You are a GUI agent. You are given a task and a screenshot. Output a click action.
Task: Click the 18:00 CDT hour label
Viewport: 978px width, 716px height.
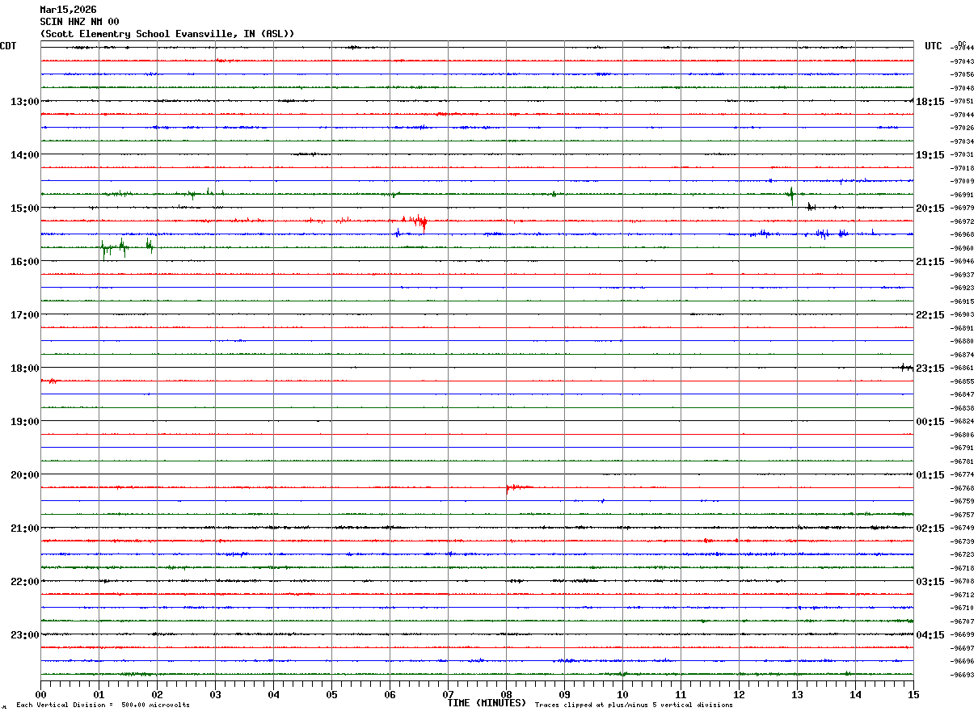25,369
